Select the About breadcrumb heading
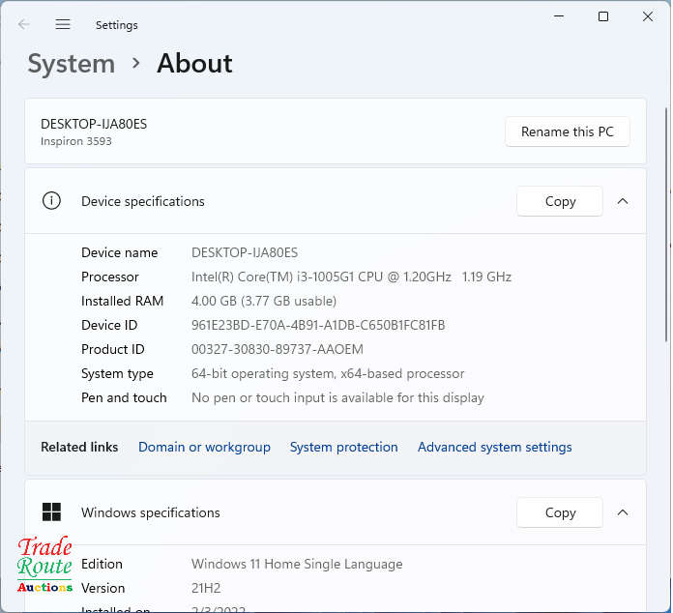Viewport: 673px width, 613px height. click(194, 64)
